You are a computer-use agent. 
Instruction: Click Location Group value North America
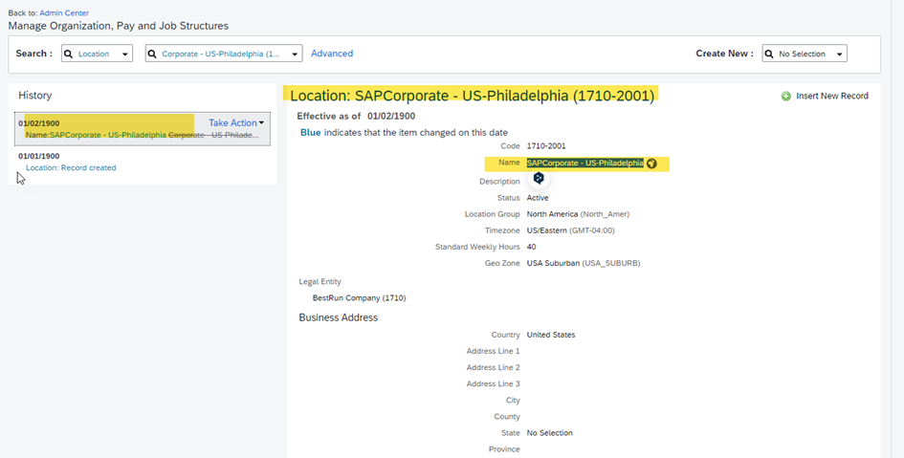[x=552, y=214]
